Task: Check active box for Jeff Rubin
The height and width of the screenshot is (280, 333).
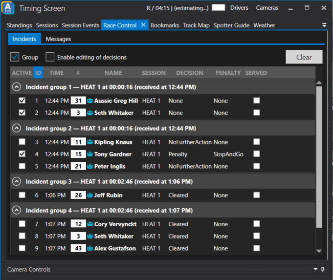Action: [22, 195]
